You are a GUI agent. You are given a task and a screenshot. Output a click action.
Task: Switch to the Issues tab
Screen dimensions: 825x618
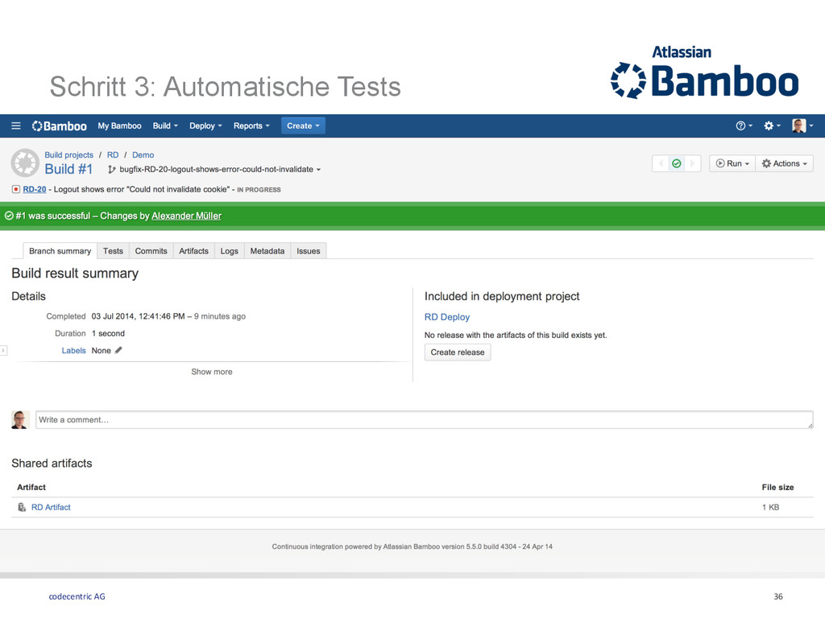click(x=309, y=251)
